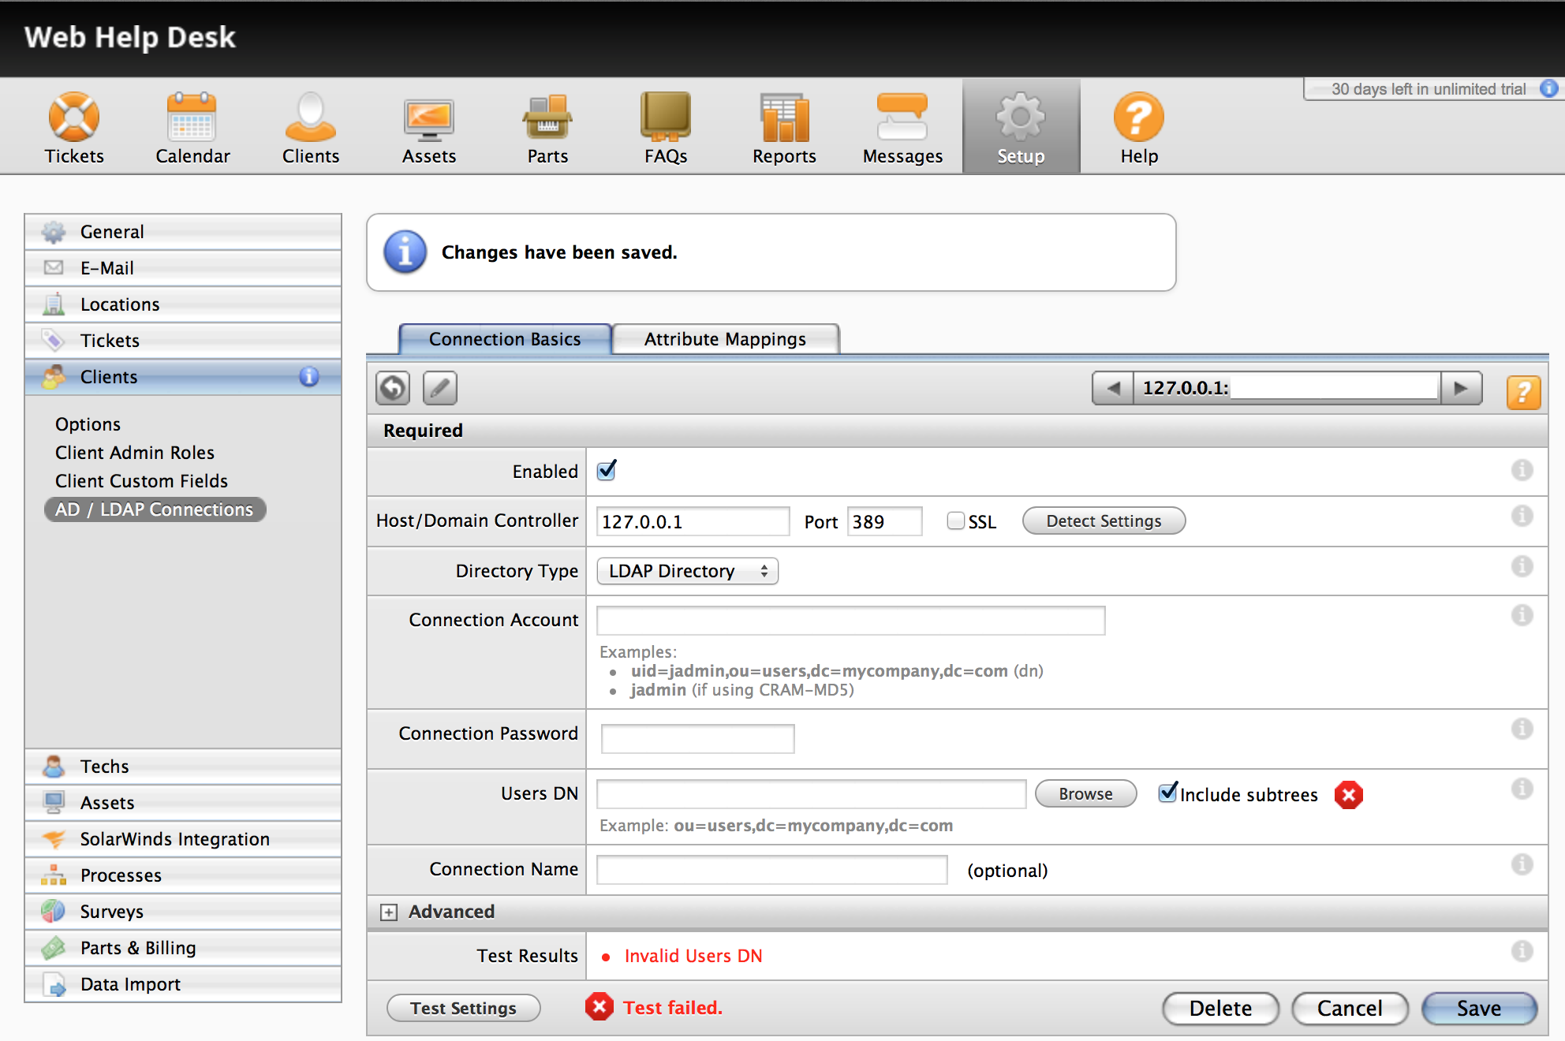Enable the SSL checkbox
This screenshot has height=1041, width=1565.
[956, 521]
